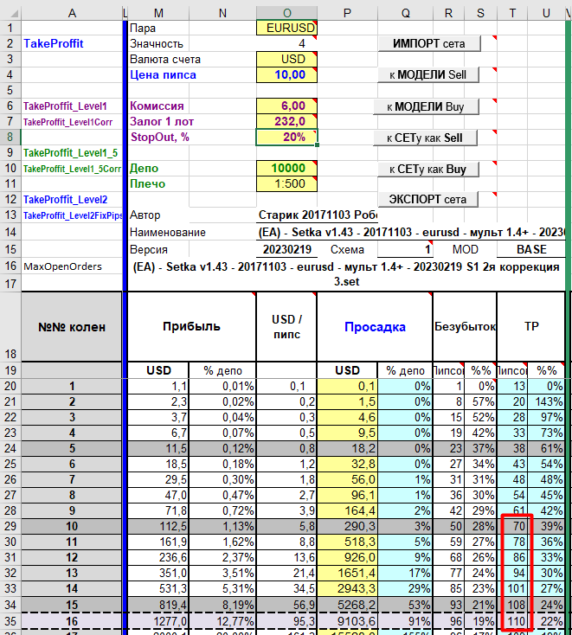Select the Значность value 4 cell
This screenshot has width=572, height=635.
click(x=286, y=43)
